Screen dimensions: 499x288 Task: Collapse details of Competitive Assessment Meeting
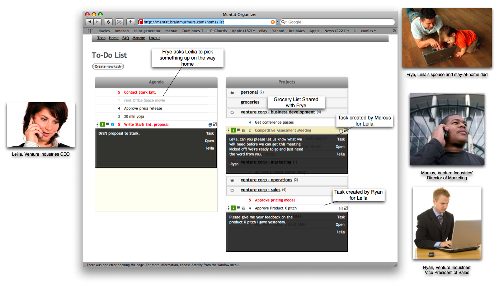[x=345, y=131]
